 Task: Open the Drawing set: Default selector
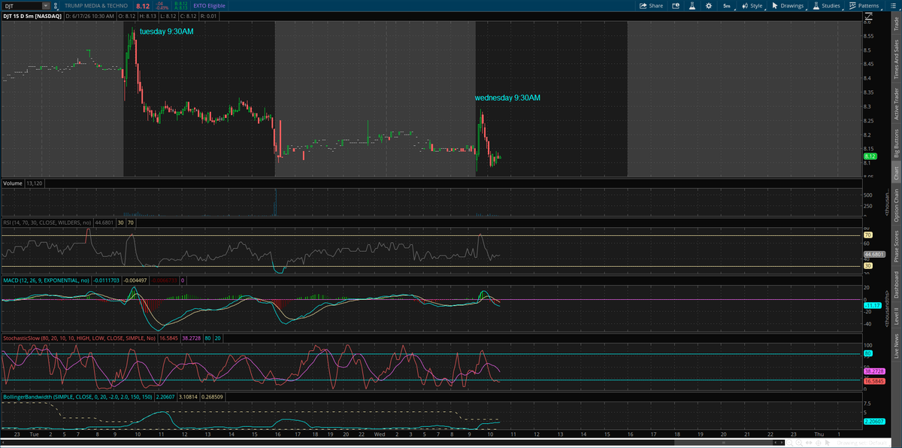[861, 443]
